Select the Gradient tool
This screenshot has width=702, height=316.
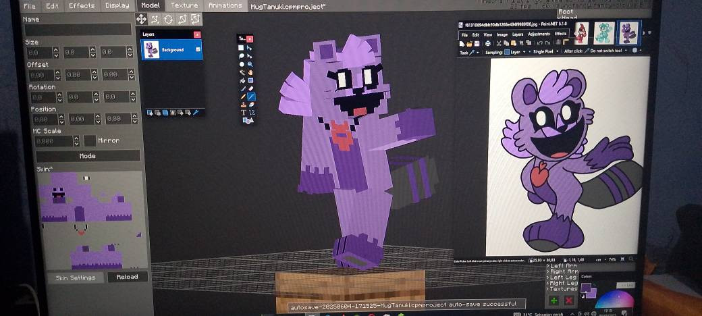click(250, 80)
